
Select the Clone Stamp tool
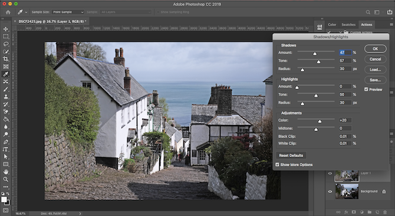(5, 97)
